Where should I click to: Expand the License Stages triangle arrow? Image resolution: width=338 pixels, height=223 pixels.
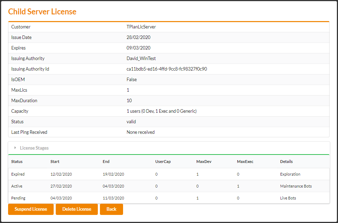[15, 148]
